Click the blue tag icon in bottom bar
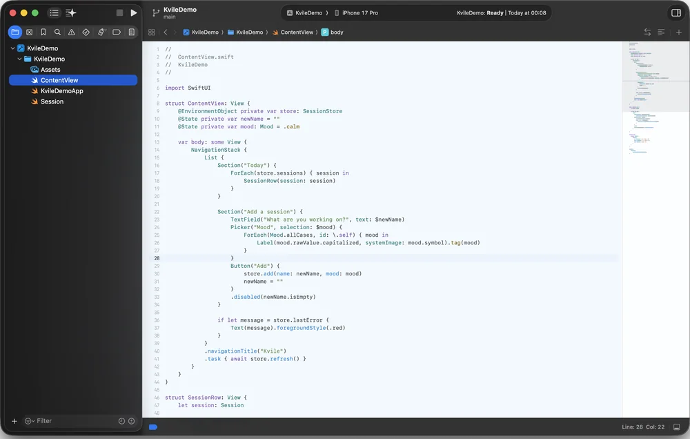Screen dimensions: 690x439 tap(153, 427)
